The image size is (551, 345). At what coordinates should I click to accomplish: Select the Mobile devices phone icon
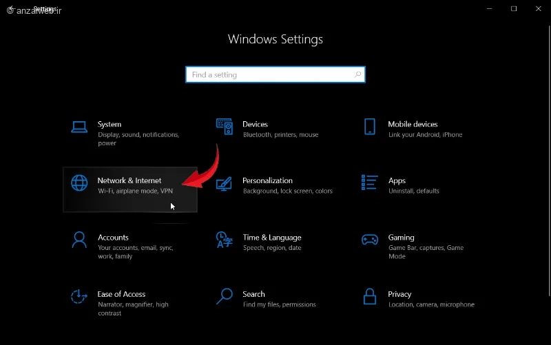click(370, 127)
